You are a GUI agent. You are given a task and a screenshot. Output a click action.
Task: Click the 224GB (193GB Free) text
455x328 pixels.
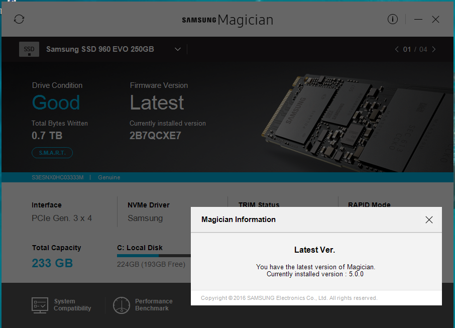(151, 264)
